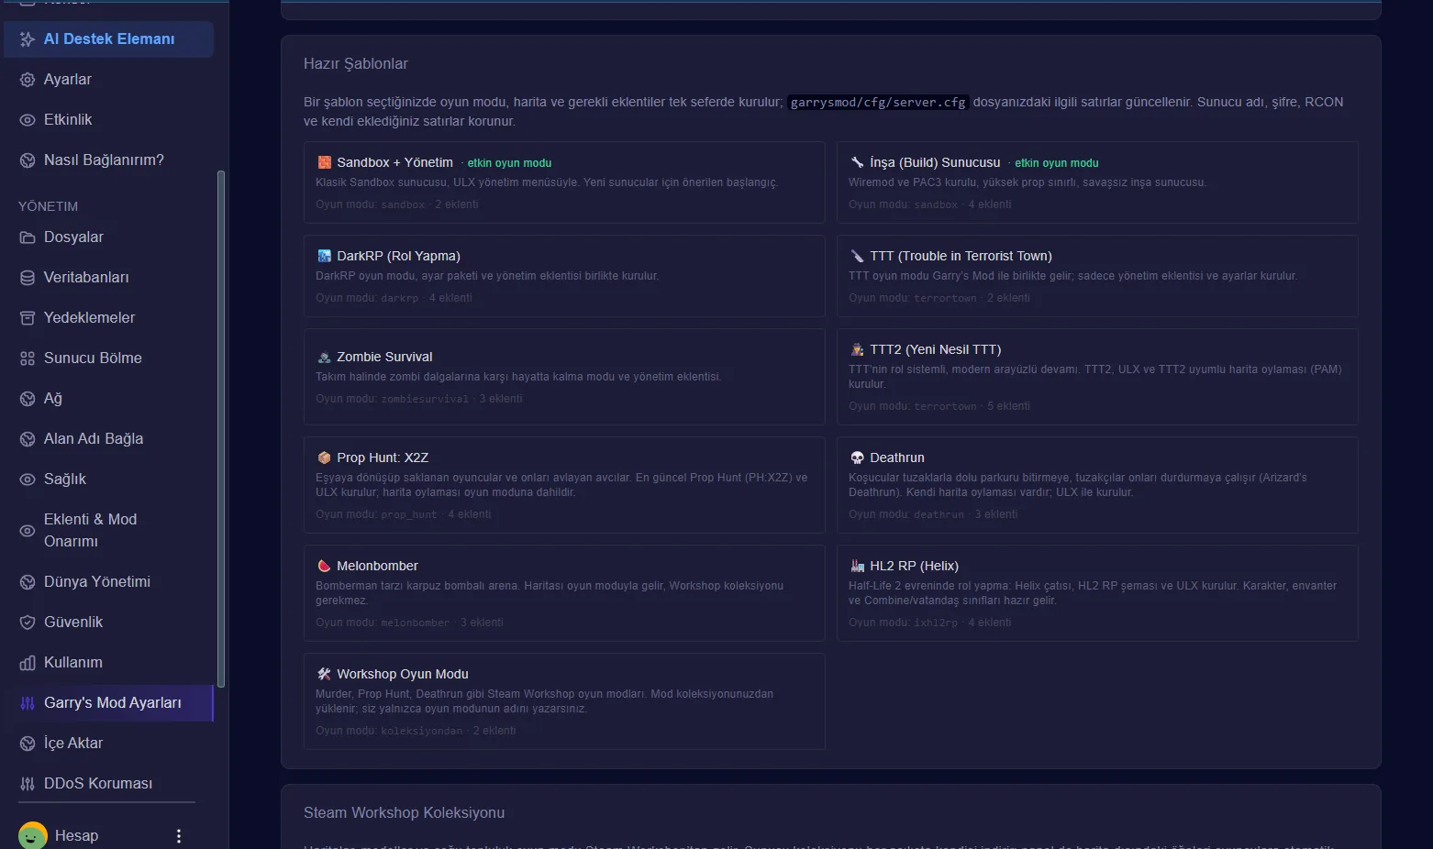Click the Sunucu Bölme grid icon

click(x=28, y=358)
